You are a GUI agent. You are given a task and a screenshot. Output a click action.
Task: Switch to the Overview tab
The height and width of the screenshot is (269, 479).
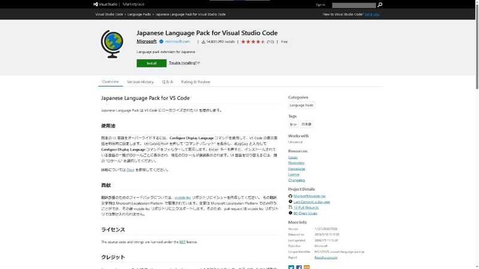(110, 82)
